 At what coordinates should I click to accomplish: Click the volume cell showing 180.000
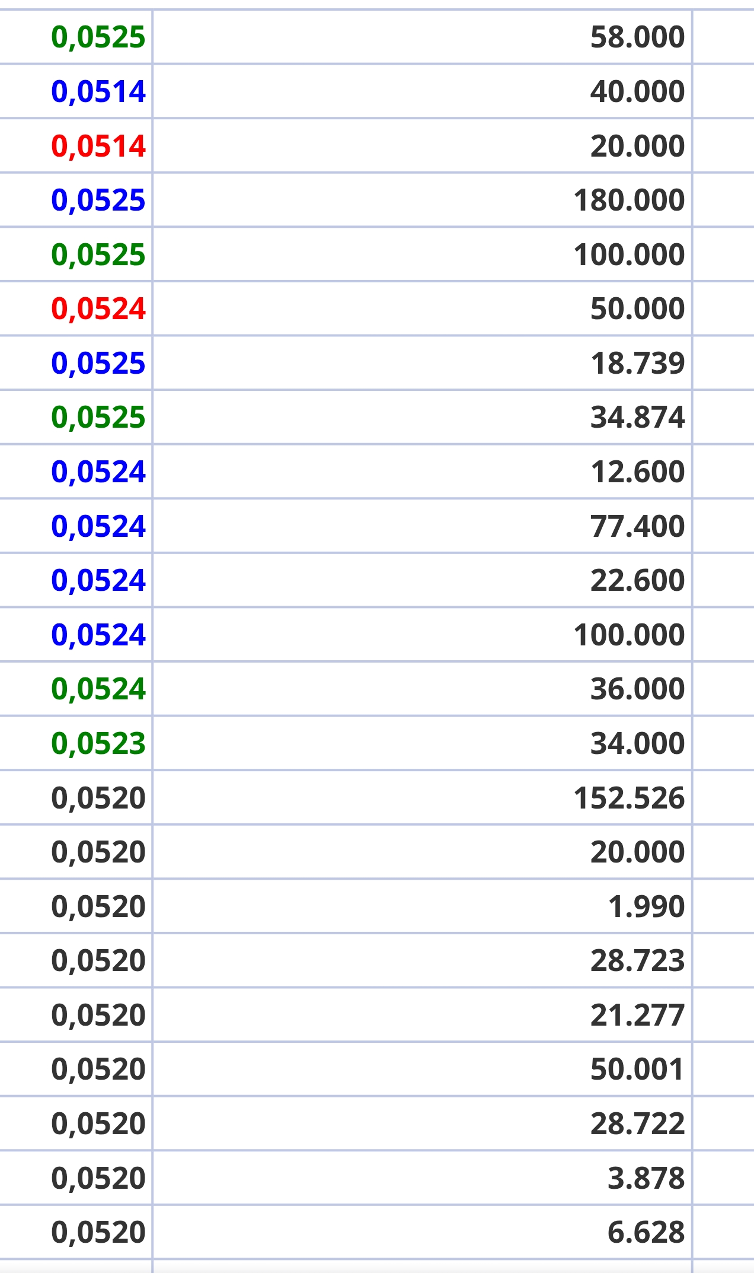click(629, 201)
